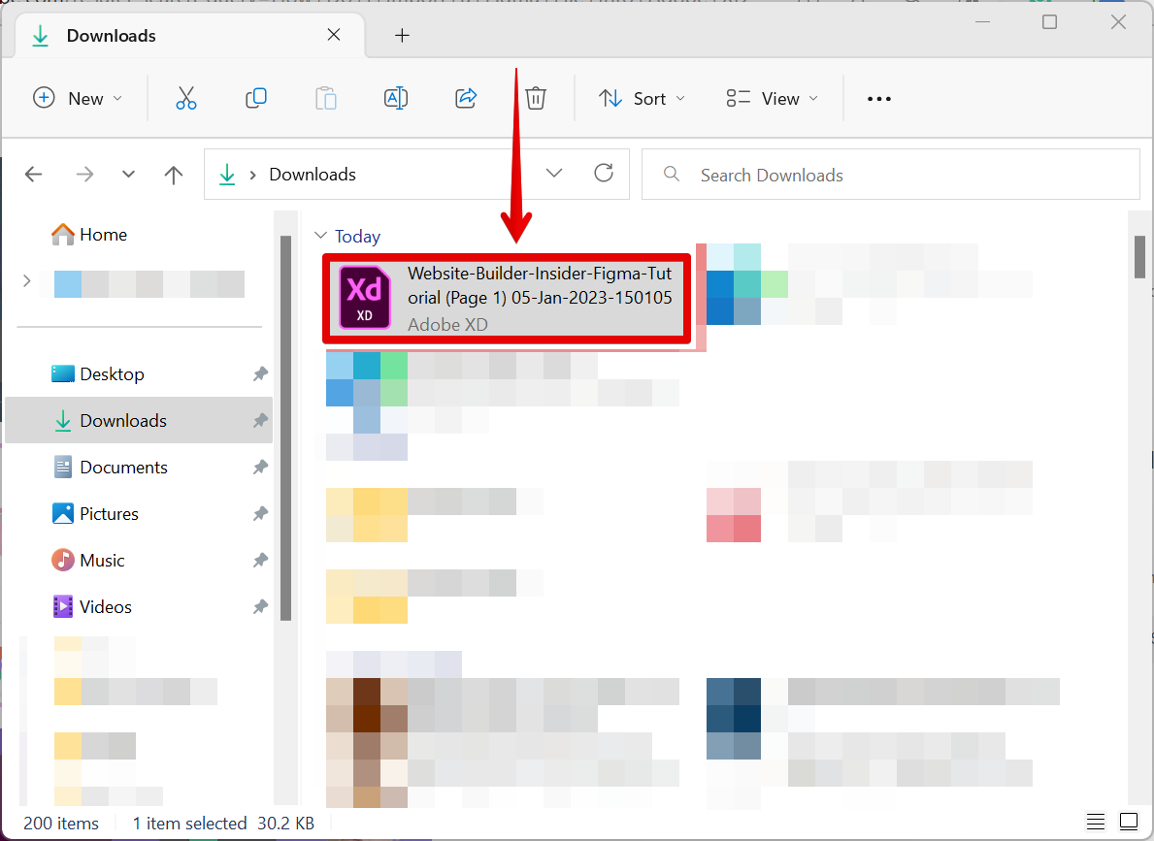The image size is (1154, 841).
Task: Click chevron before Downloads in address bar
Action: coord(252,175)
